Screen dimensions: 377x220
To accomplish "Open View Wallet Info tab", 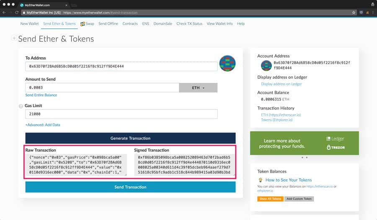I will [220, 23].
